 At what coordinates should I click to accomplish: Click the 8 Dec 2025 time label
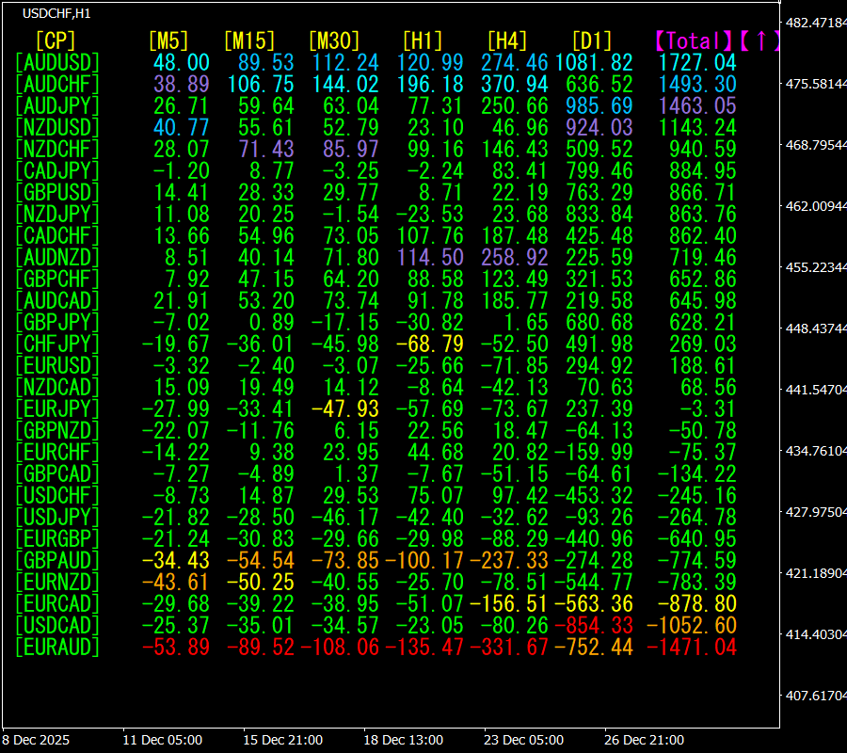click(x=36, y=740)
